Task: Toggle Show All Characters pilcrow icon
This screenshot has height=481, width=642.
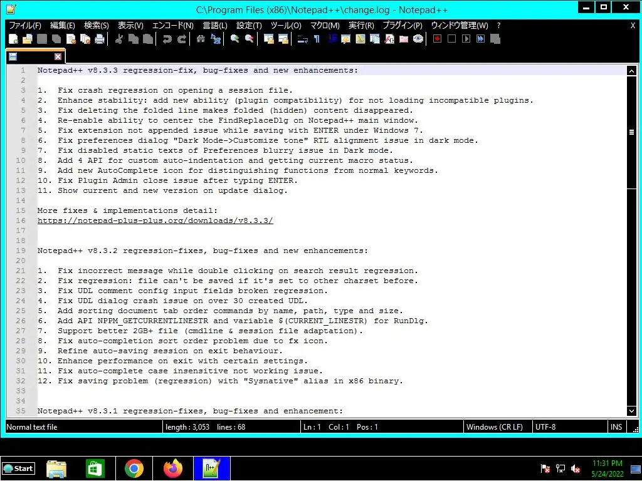Action: (317, 39)
